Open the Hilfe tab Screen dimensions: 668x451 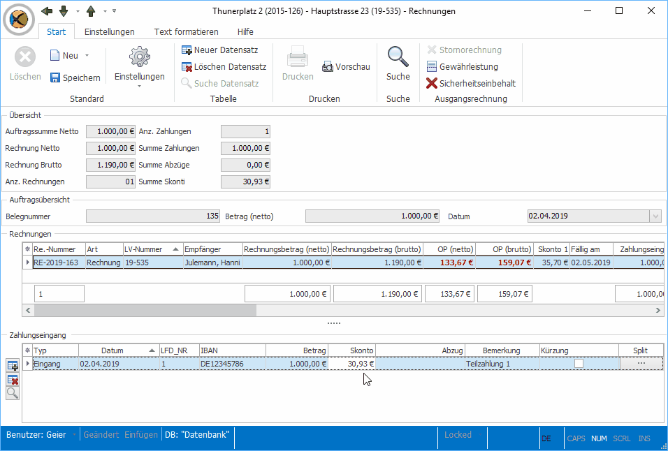coord(245,32)
